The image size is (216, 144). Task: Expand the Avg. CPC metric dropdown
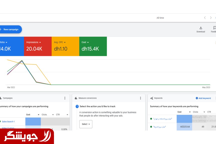pos(65,42)
